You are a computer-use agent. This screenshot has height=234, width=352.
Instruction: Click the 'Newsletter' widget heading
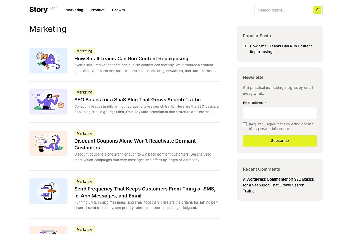coord(254,78)
